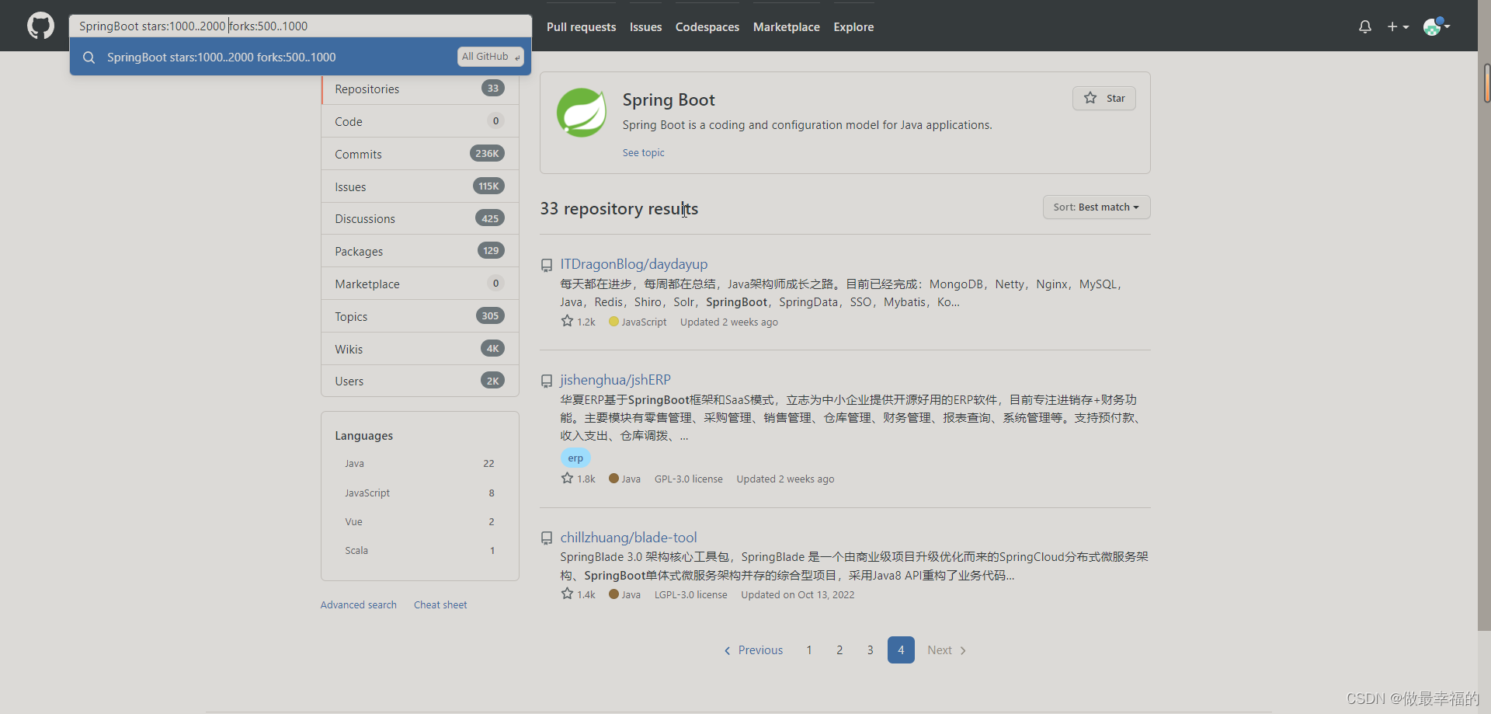
Task: Click 'Updated on Oct 13, 2022' text
Action: [x=798, y=595]
